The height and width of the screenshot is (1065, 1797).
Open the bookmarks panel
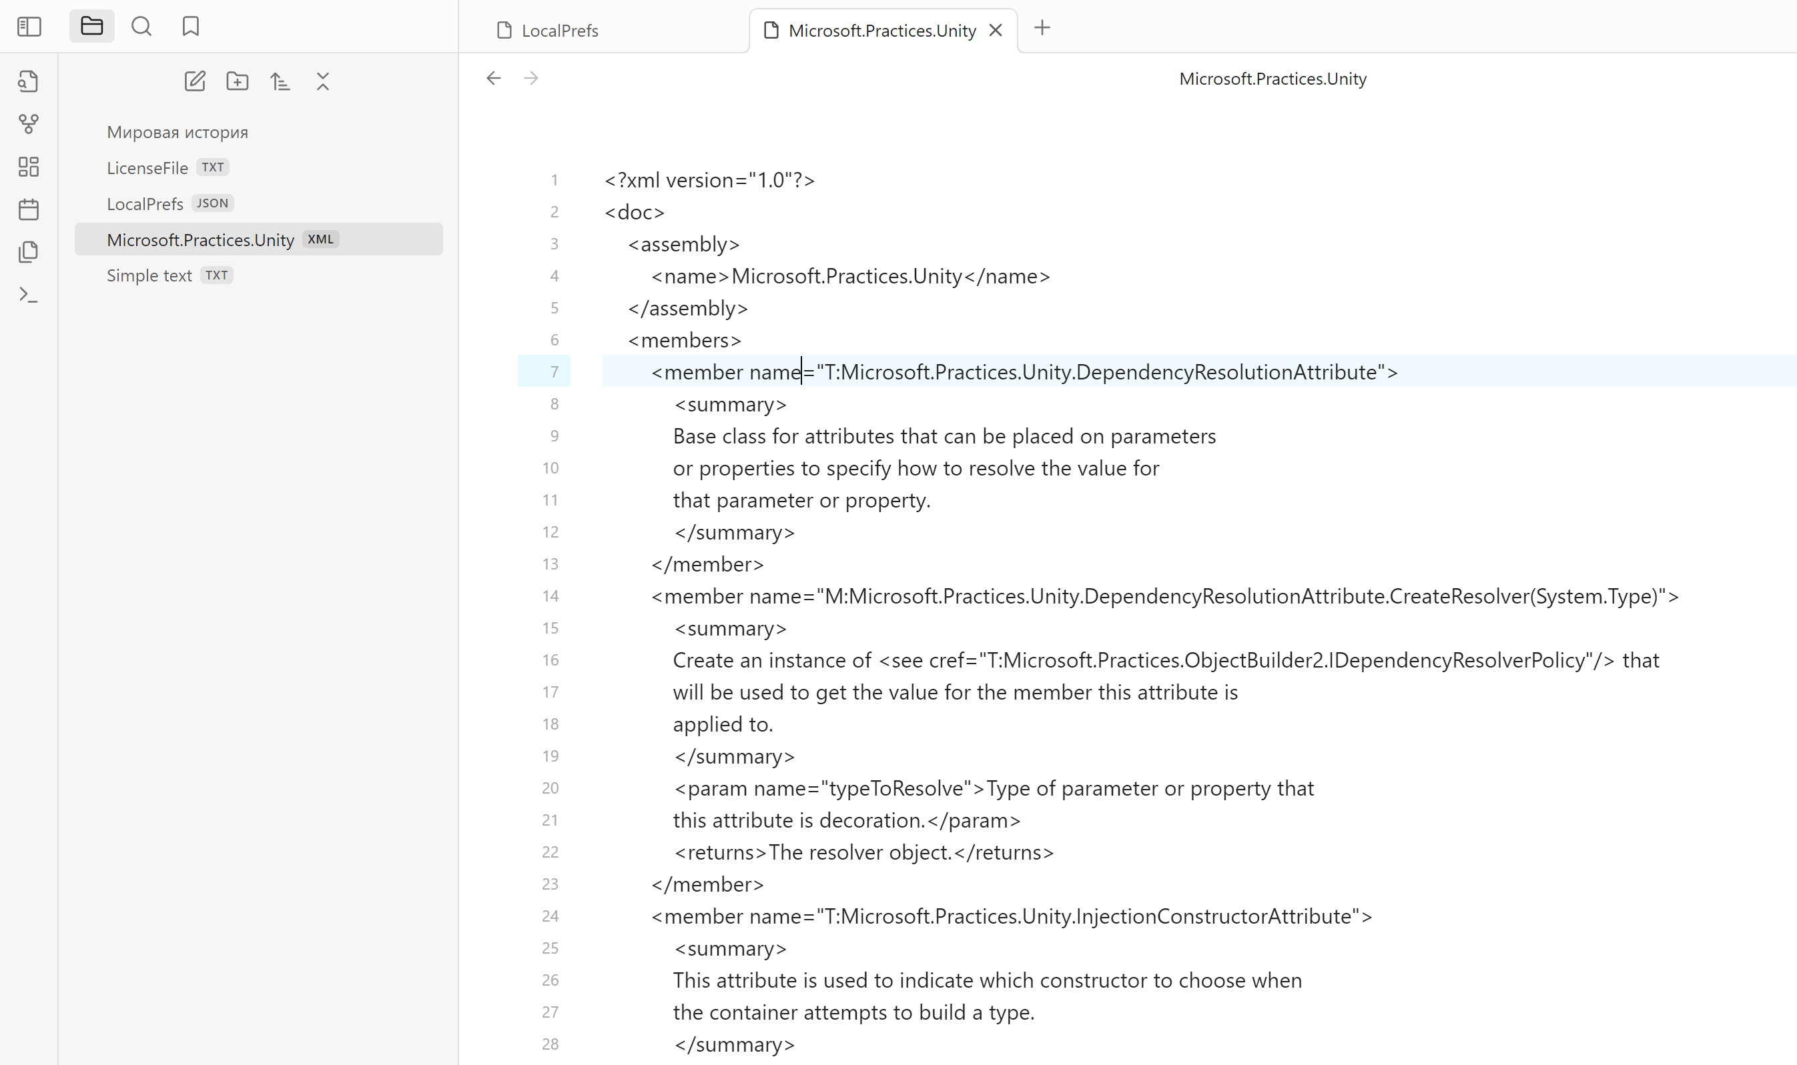point(190,27)
